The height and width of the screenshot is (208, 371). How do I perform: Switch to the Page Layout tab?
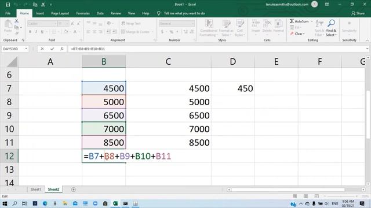(60, 13)
